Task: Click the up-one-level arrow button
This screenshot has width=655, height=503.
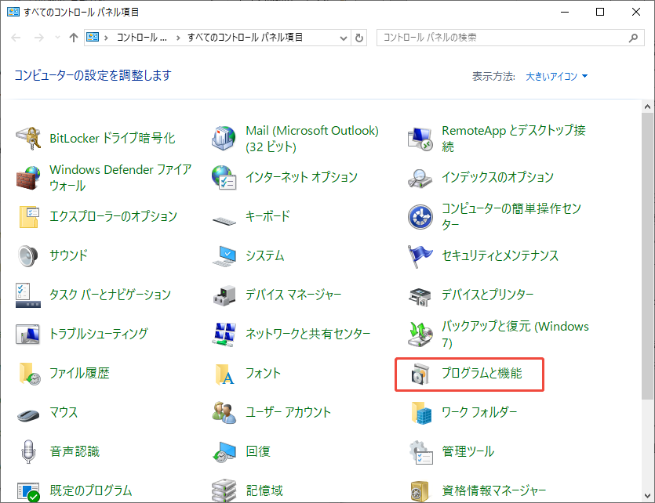Action: click(74, 38)
